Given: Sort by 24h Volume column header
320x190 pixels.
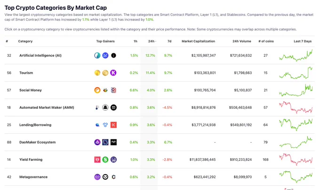Looking at the screenshot, I should (242, 41).
